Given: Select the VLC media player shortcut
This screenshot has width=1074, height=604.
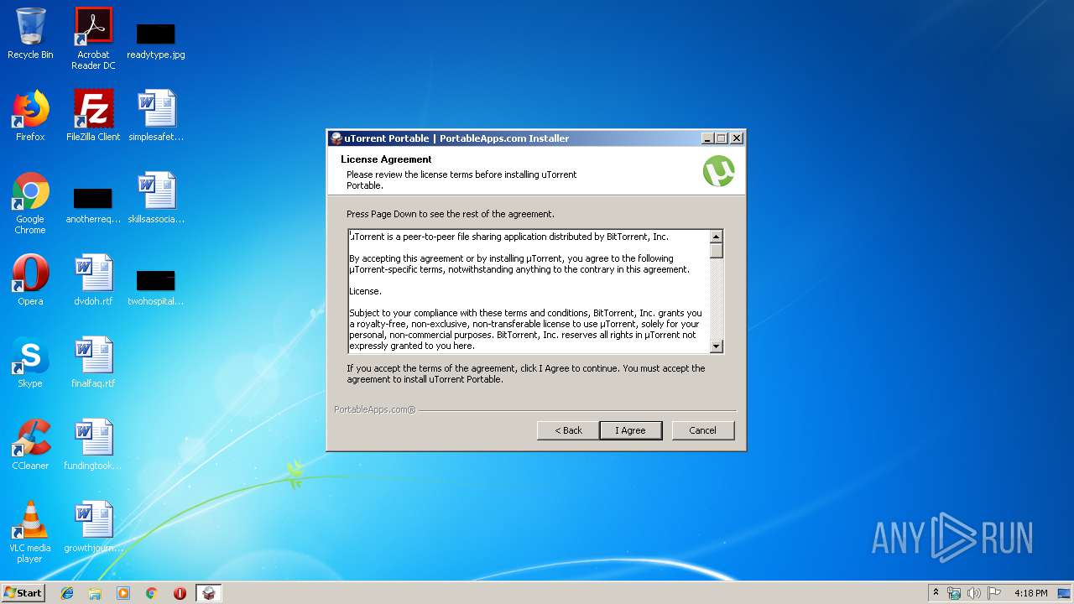Looking at the screenshot, I should (30, 532).
